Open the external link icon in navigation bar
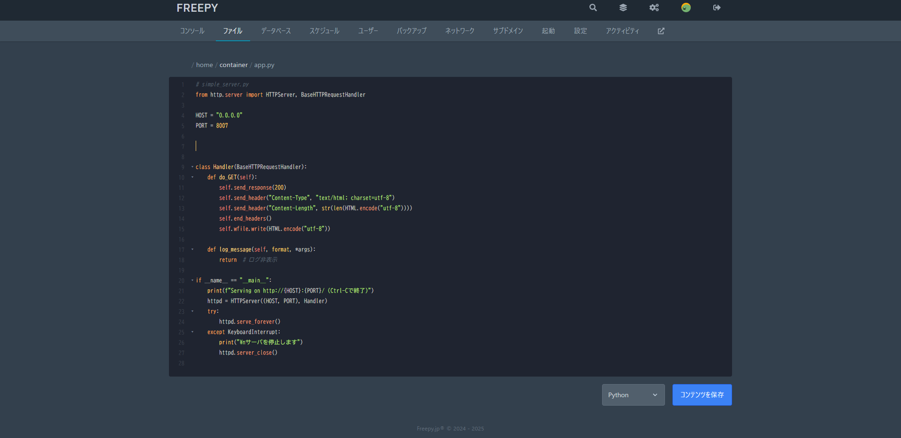 (661, 31)
